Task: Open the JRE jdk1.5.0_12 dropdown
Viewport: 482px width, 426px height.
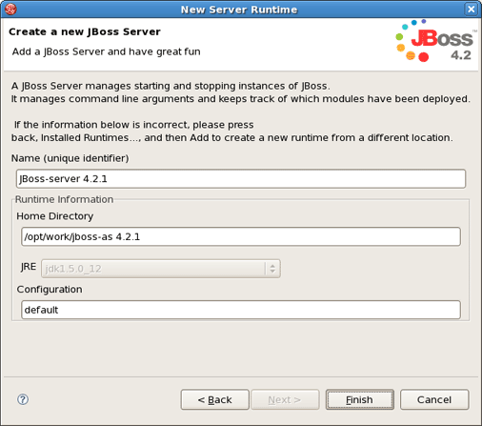Action: tap(161, 269)
